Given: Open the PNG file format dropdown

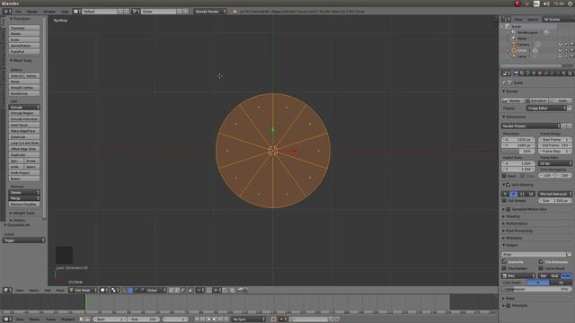Looking at the screenshot, I should 518,275.
